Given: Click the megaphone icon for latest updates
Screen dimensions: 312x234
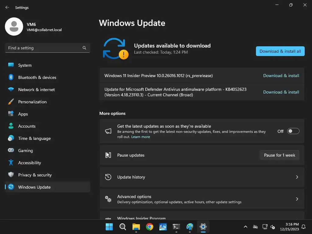Looking at the screenshot, I should pos(108,131).
